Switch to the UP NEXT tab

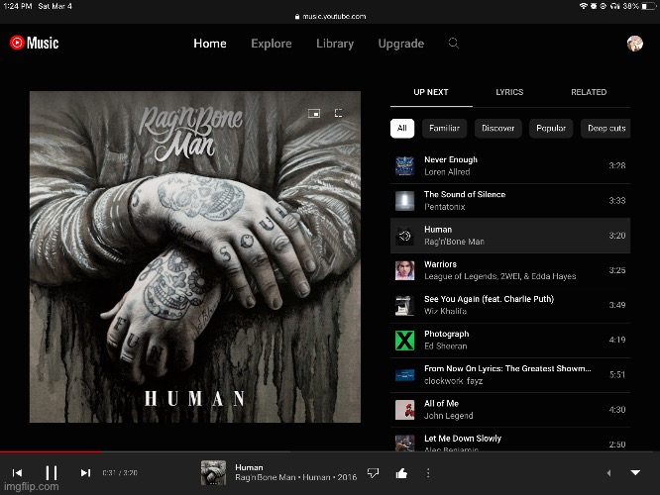(x=431, y=92)
